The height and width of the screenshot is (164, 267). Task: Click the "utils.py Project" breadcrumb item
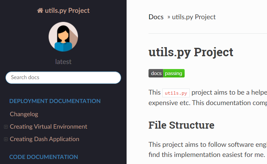click(x=194, y=17)
